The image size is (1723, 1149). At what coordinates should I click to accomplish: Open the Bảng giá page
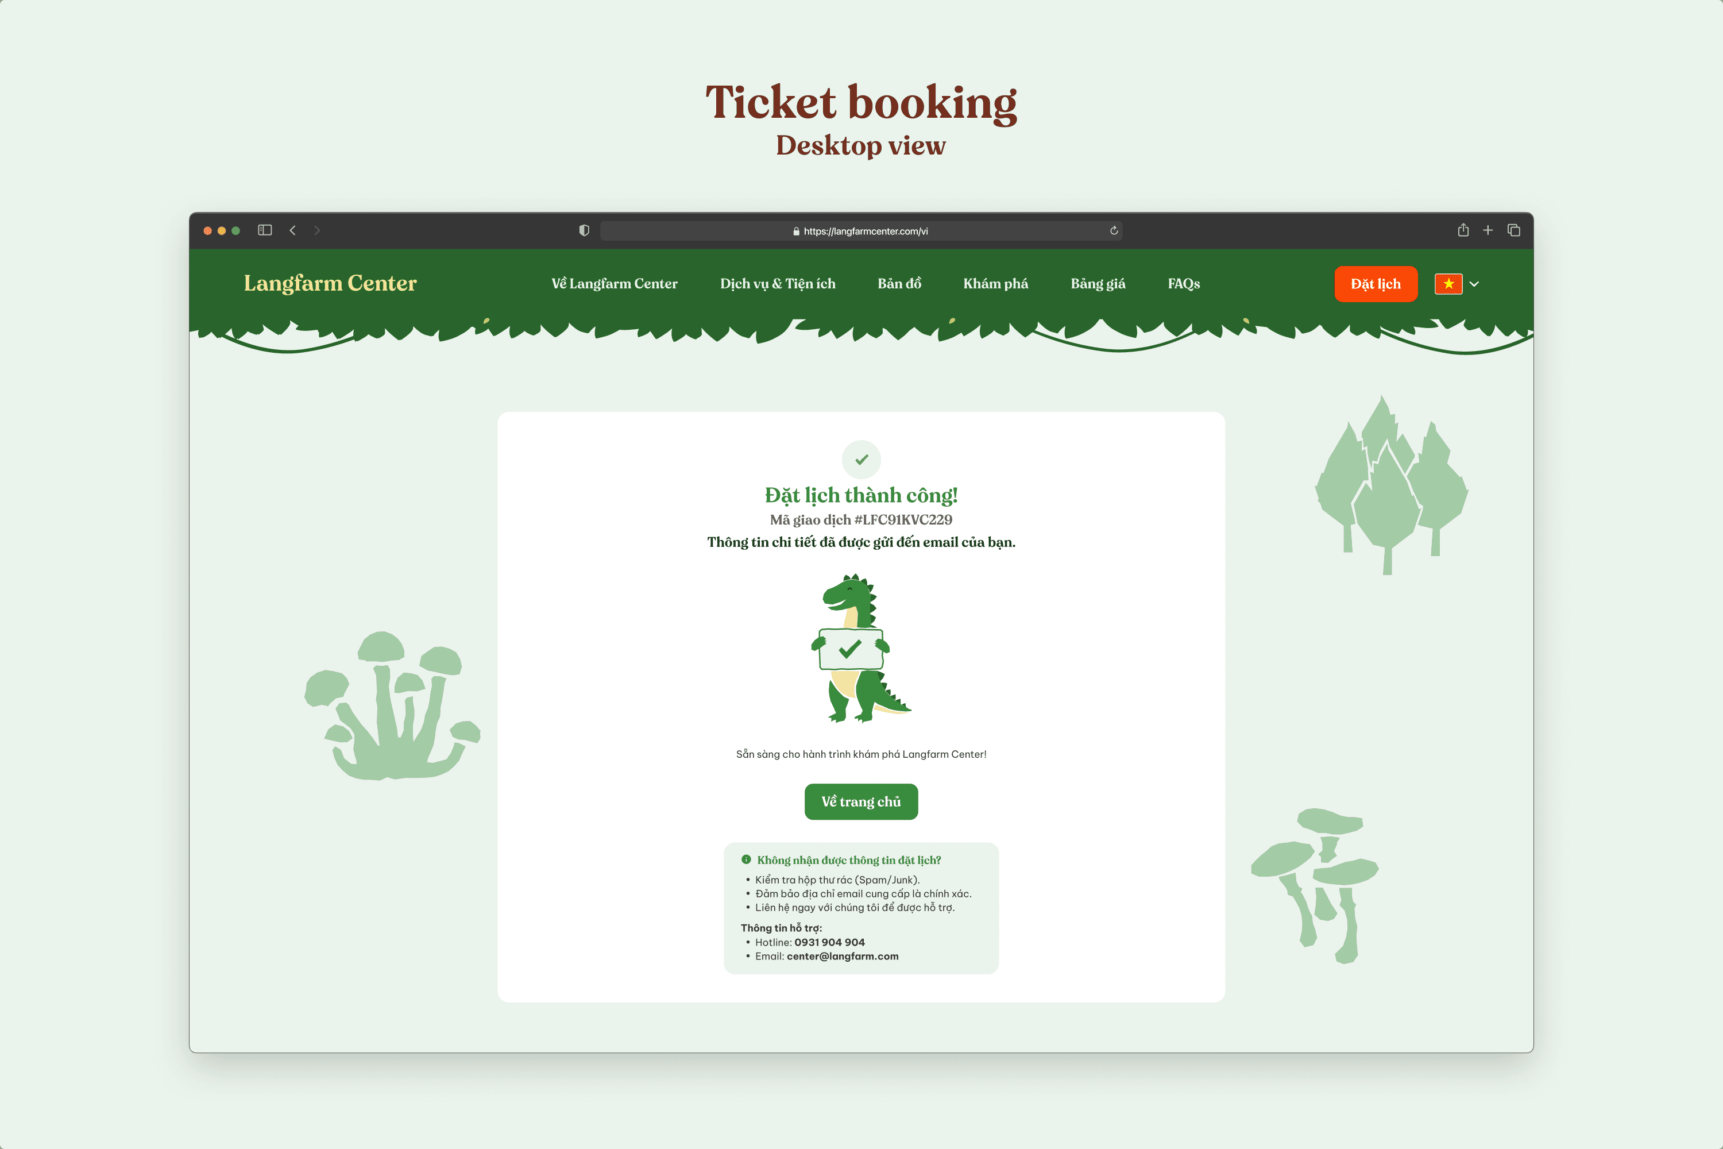pyautogui.click(x=1098, y=284)
